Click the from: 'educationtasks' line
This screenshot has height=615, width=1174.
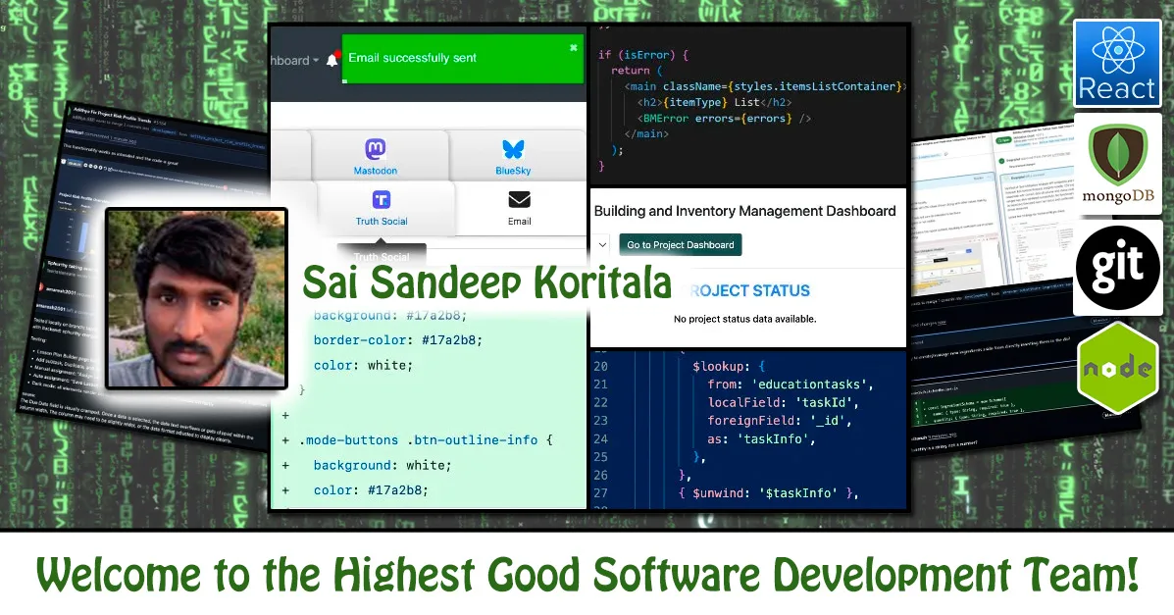(x=791, y=384)
